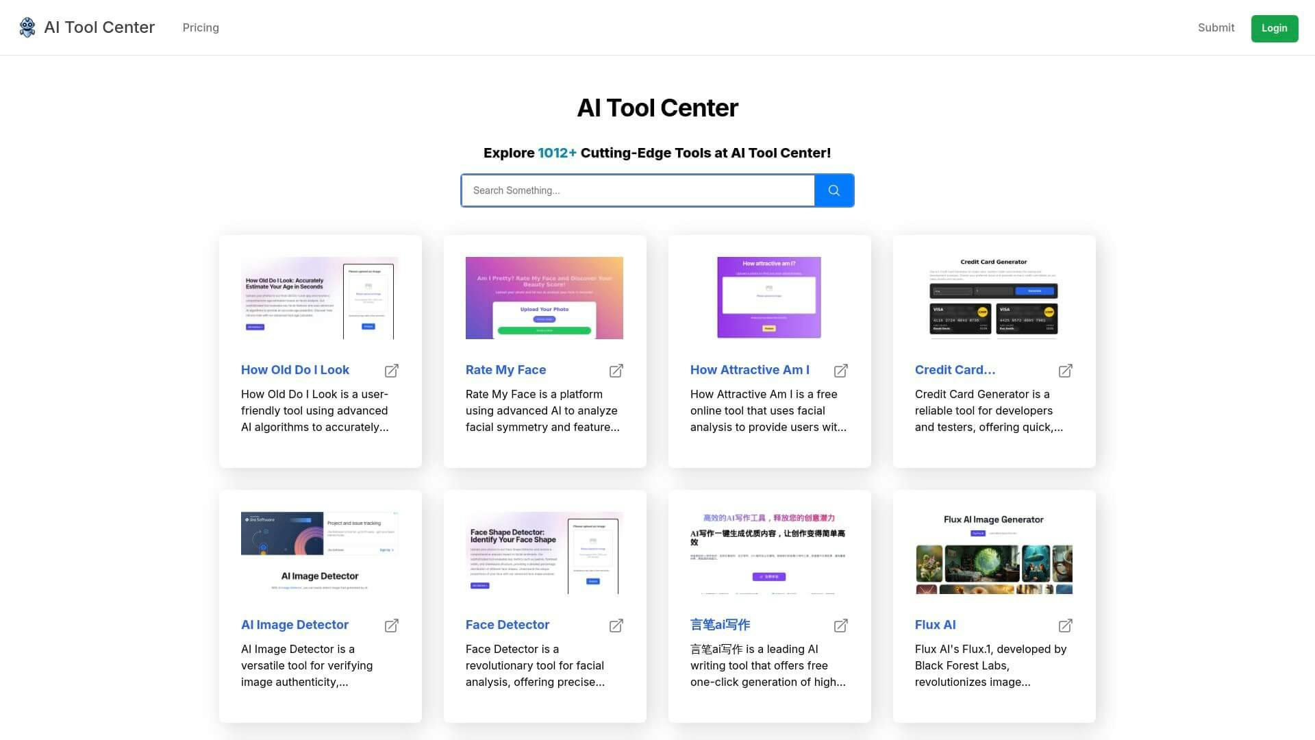
Task: Open external link icon for Credit Card card
Action: click(1066, 371)
